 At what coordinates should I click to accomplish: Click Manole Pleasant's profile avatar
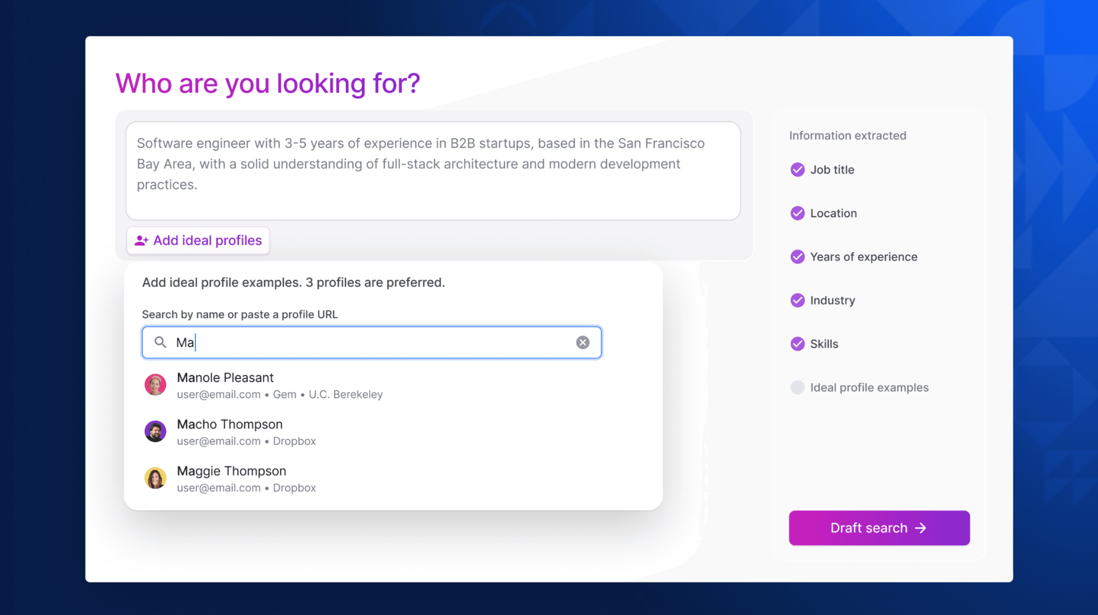[x=155, y=384]
